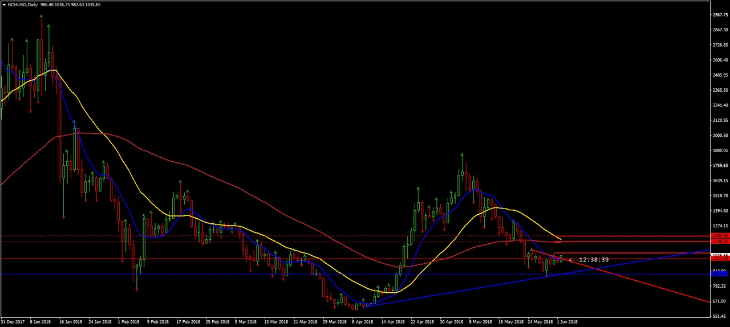
Task: Click the 1274.15 price scale value
Action: [x=720, y=226]
